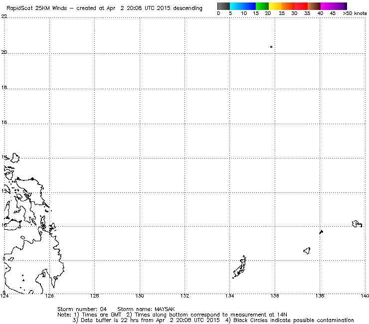Click the tiny island outline near 20N 136E
Viewport: 369px width, 324px height.
point(271,47)
